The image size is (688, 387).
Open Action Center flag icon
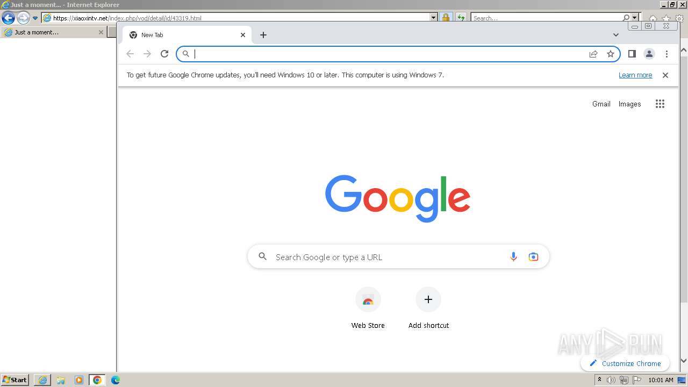637,380
